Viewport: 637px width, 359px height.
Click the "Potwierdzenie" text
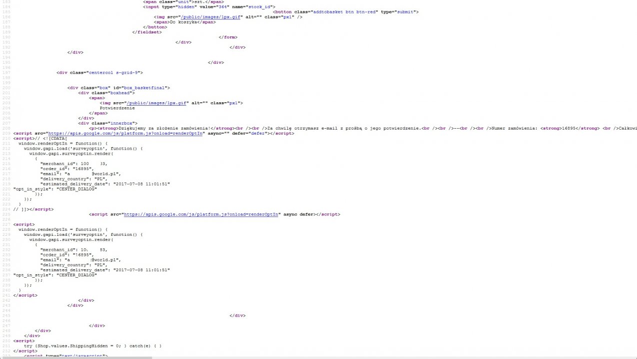(x=117, y=108)
